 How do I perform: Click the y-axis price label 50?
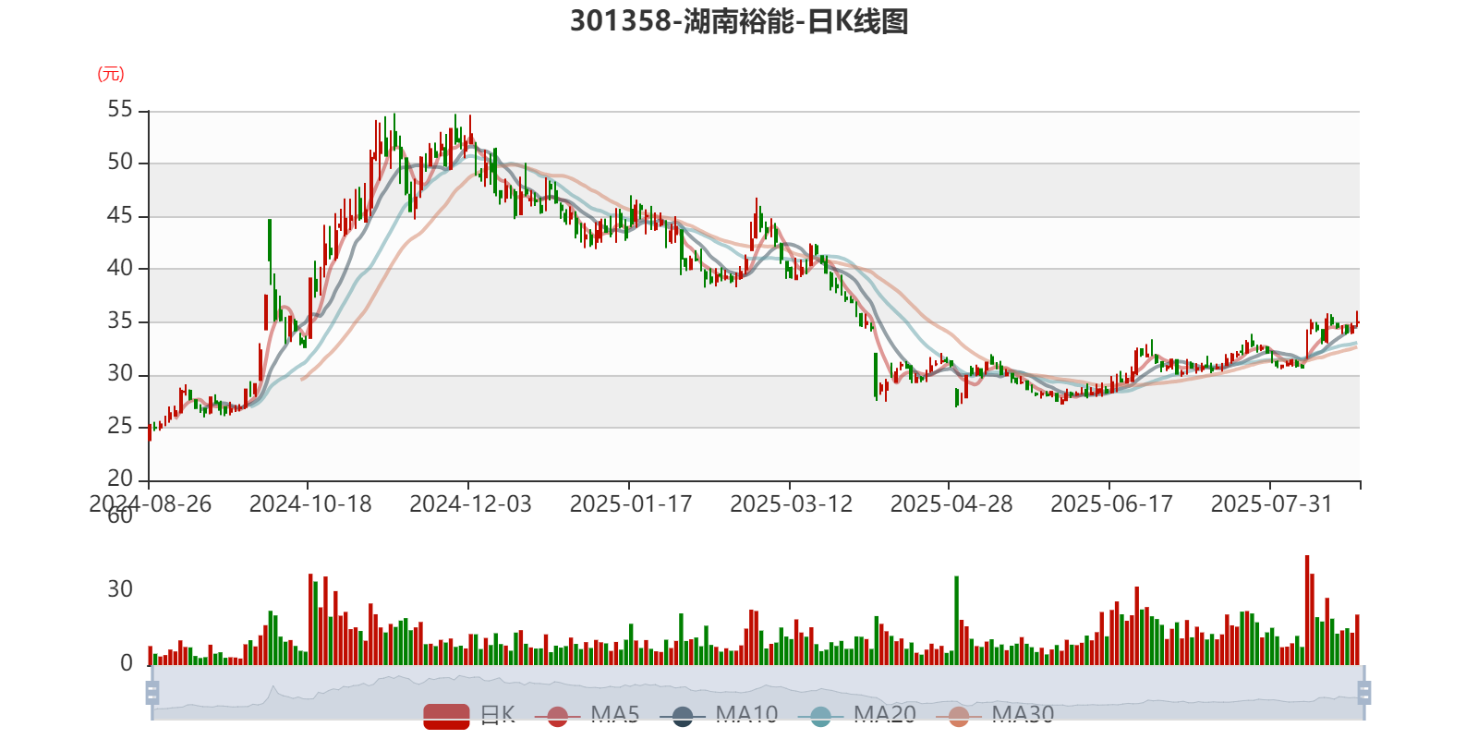click(120, 163)
